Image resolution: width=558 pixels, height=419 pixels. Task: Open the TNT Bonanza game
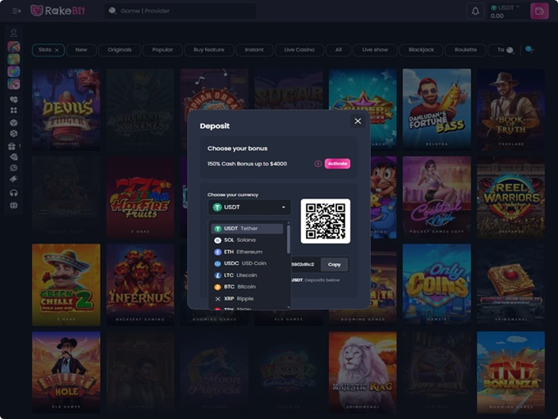(510, 372)
